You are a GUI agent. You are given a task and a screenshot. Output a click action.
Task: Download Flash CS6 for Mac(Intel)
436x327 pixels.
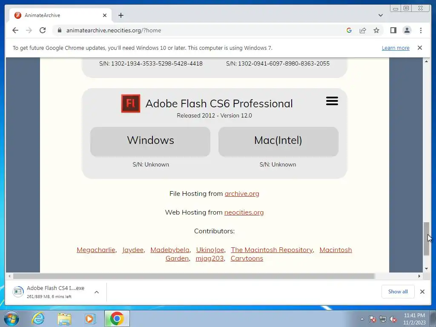(278, 141)
